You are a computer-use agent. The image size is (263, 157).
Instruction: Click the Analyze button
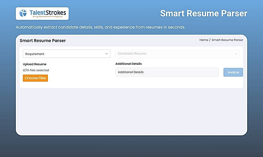[233, 72]
